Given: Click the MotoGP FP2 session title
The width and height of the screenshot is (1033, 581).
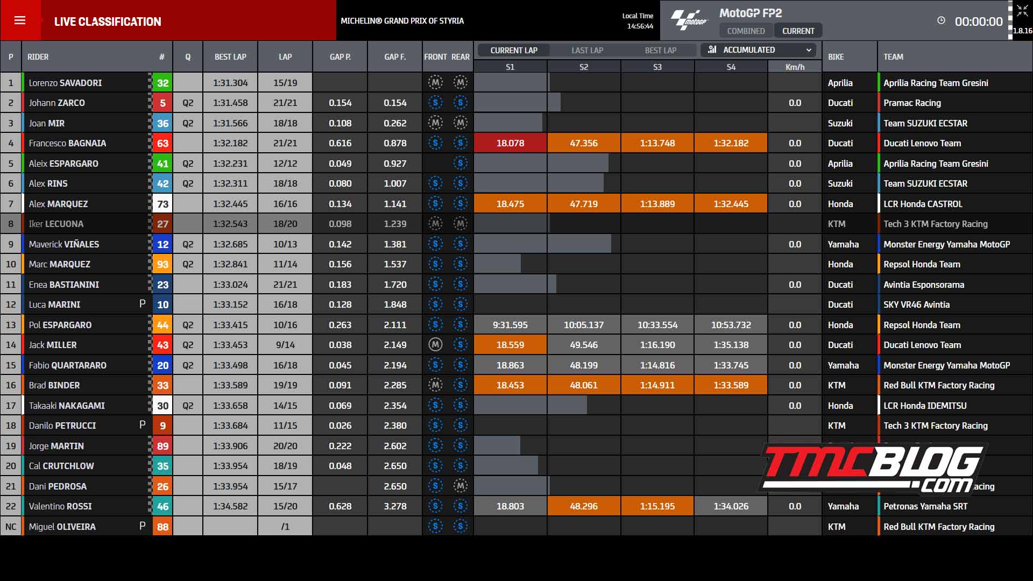Looking at the screenshot, I should 751,13.
